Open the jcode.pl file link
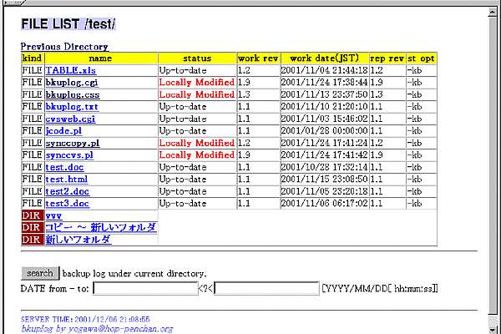The image size is (501, 334). (x=63, y=131)
